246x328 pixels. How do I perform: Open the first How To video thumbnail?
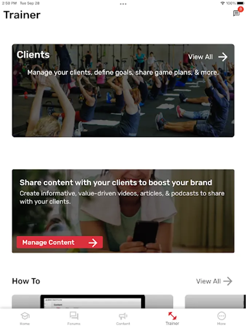(93, 301)
